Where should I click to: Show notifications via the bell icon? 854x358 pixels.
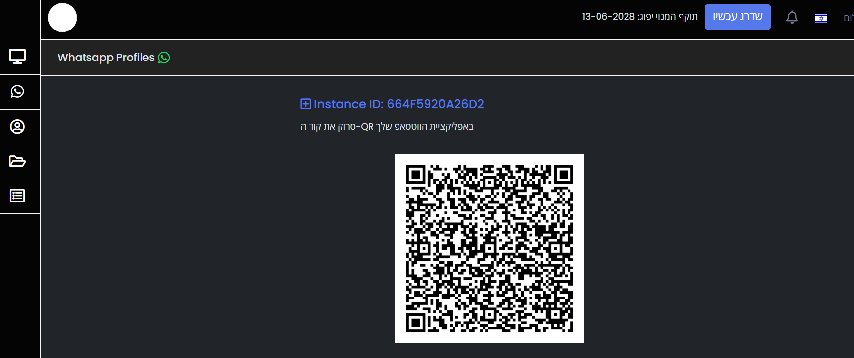(x=792, y=17)
